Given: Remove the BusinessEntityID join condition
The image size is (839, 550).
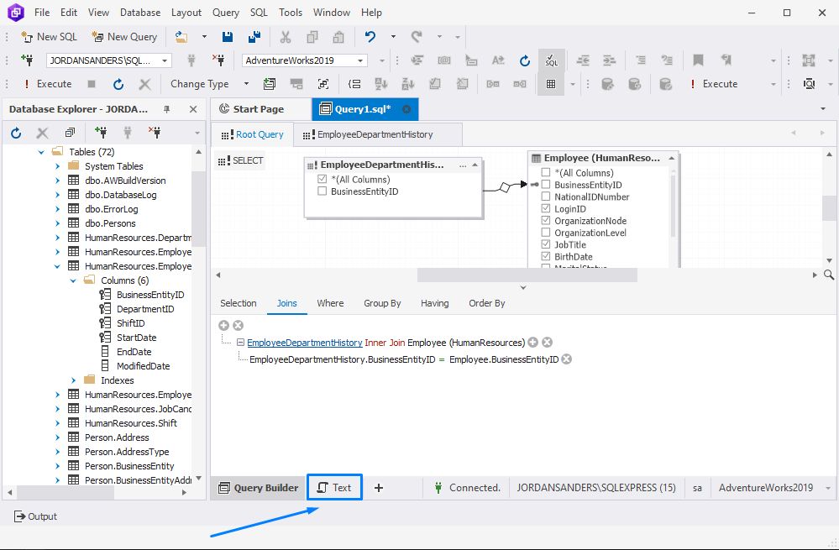Looking at the screenshot, I should [567, 359].
